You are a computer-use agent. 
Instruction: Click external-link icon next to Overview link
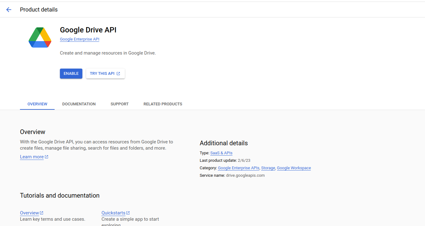click(42, 213)
